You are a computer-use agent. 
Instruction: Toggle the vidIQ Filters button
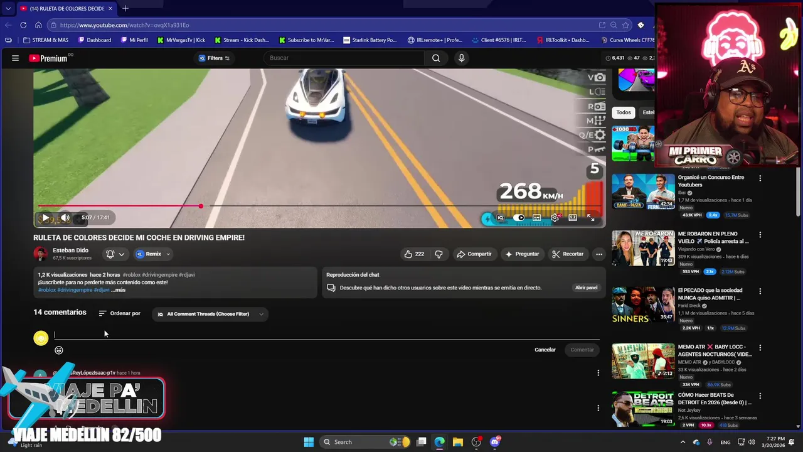[x=215, y=58]
